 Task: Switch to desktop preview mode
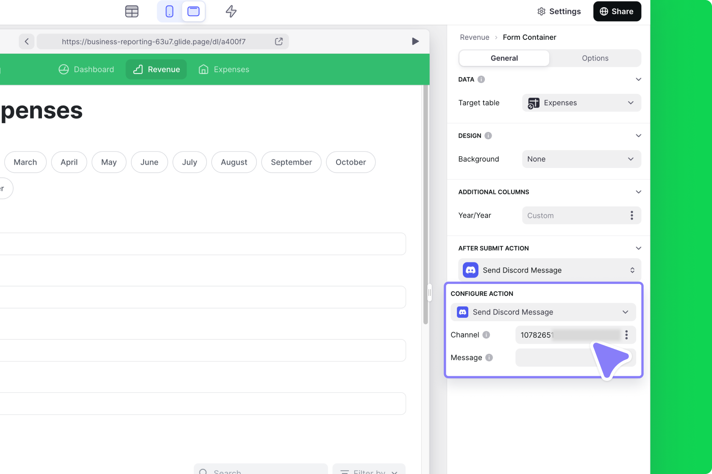pos(194,11)
